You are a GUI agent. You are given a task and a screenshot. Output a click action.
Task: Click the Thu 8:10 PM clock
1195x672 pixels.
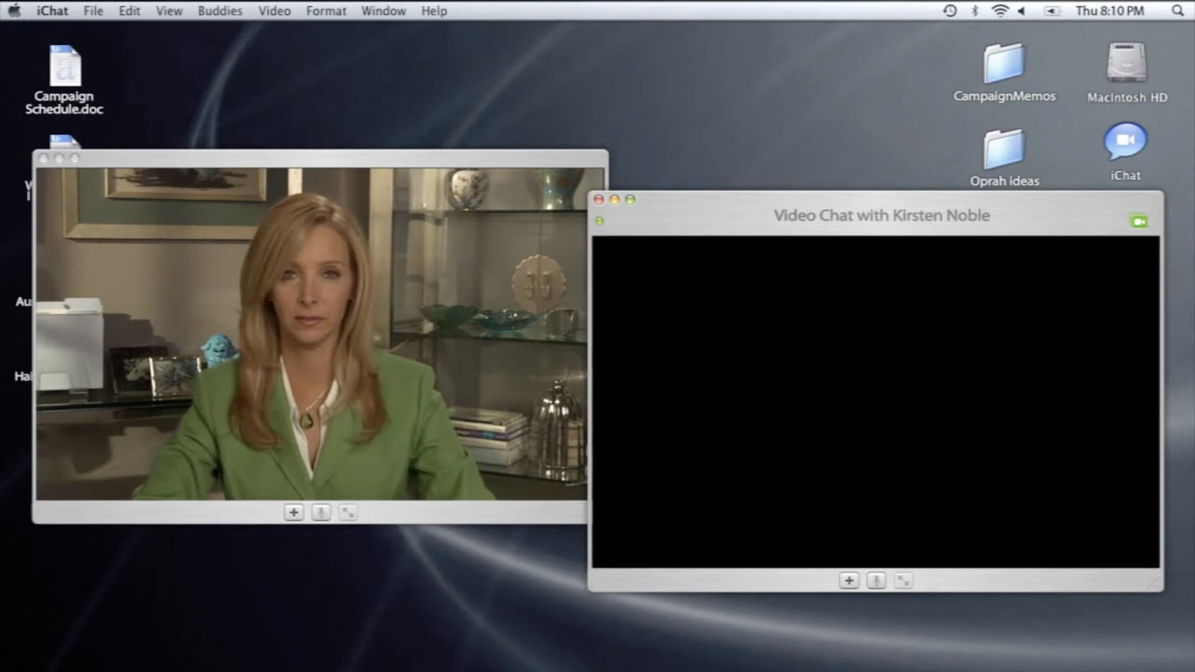click(1110, 11)
